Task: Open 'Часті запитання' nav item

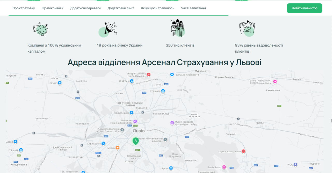Action: click(x=193, y=8)
